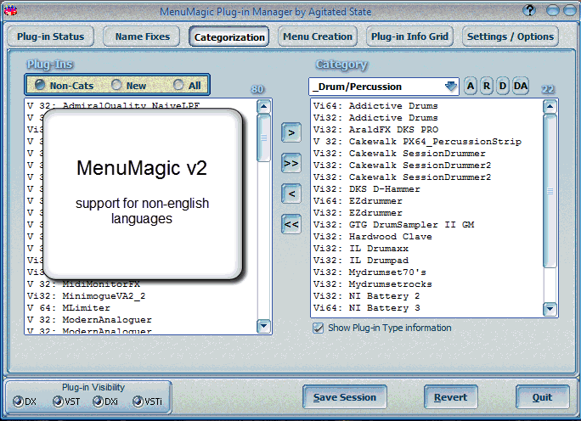Screen dimensions: 581x421
Task: Click the Category list scrollbar thumb
Action: (x=550, y=191)
